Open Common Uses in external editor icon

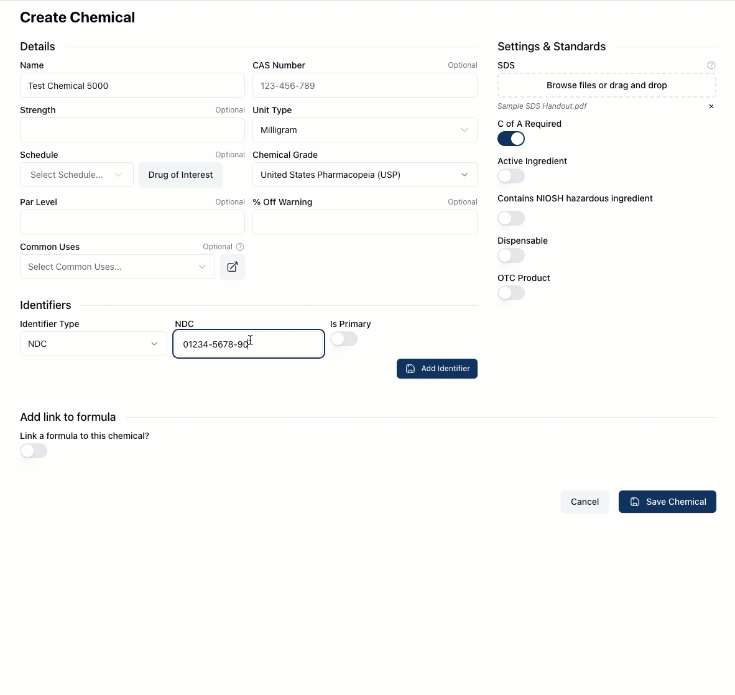pos(232,267)
